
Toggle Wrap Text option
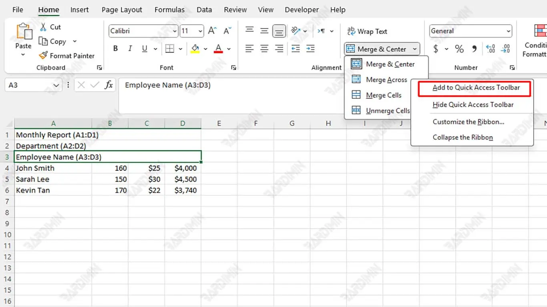click(x=367, y=31)
